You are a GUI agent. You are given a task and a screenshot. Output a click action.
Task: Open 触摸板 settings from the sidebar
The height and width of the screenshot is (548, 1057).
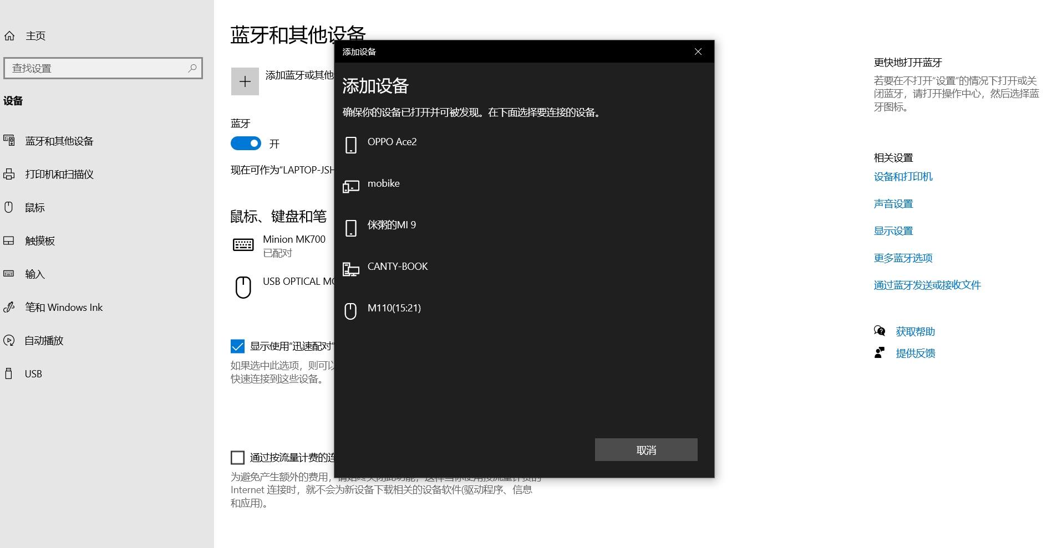(x=39, y=240)
